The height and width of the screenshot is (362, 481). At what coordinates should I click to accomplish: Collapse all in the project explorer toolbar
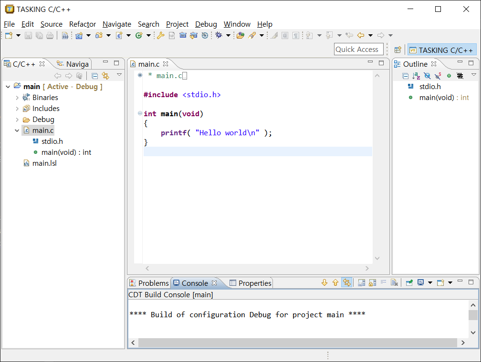[x=95, y=76]
